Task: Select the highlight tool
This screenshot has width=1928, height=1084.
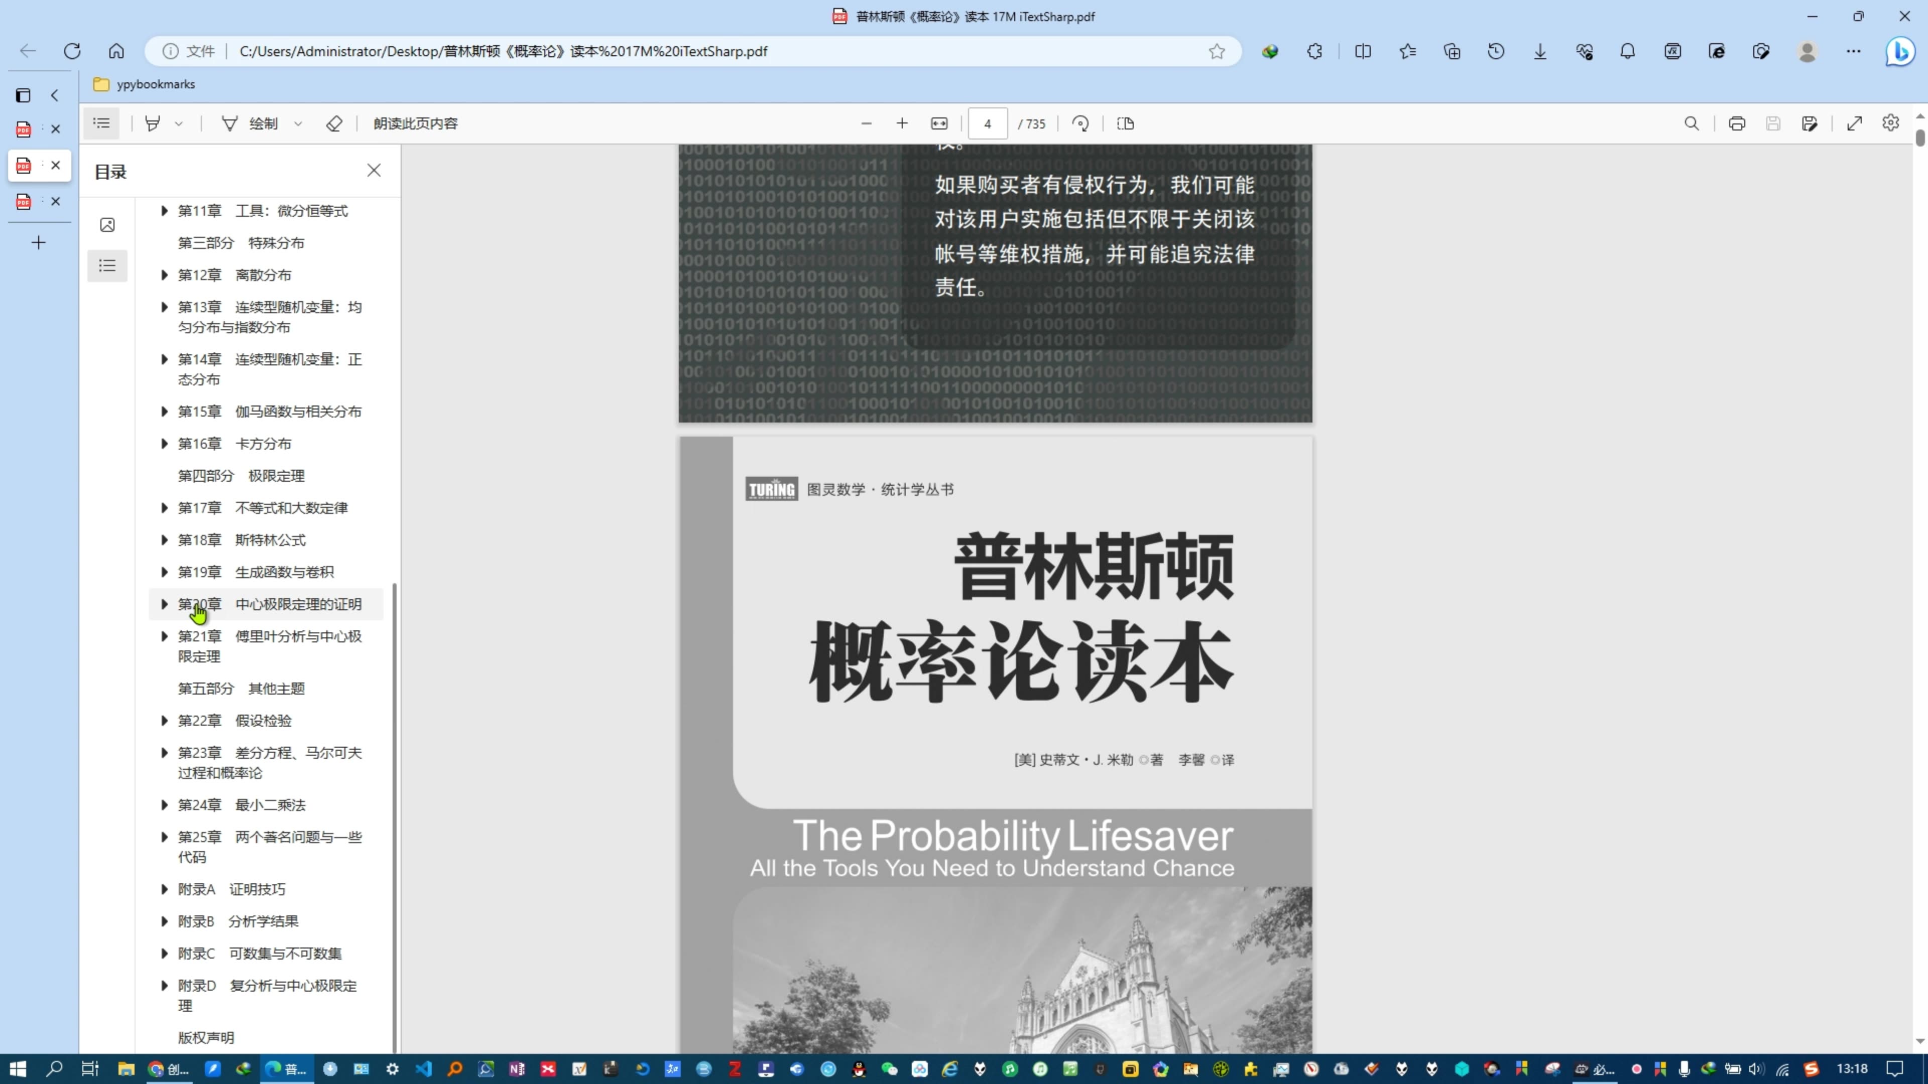Action: 153,123
